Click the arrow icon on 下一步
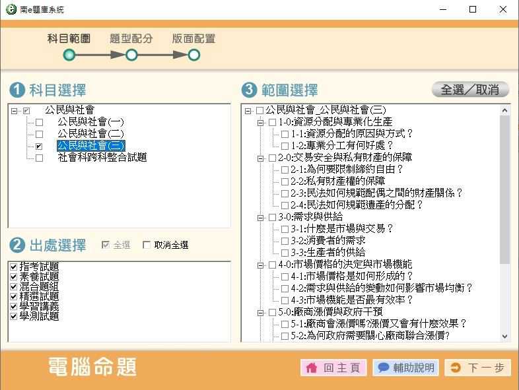This screenshot has height=390, width=519. click(x=456, y=368)
